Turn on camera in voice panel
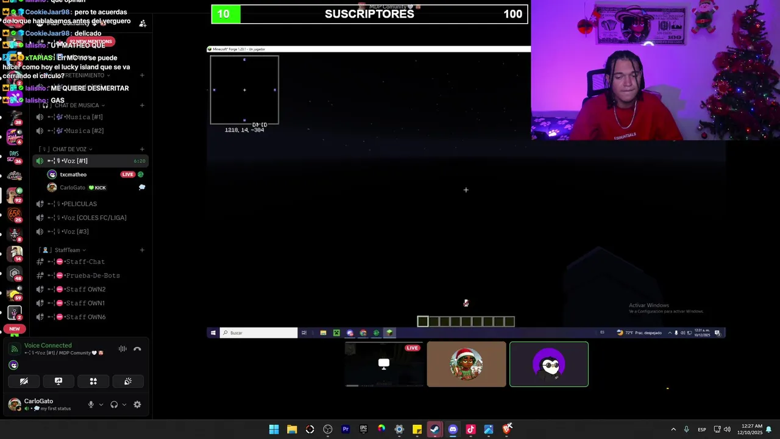 [x=24, y=381]
